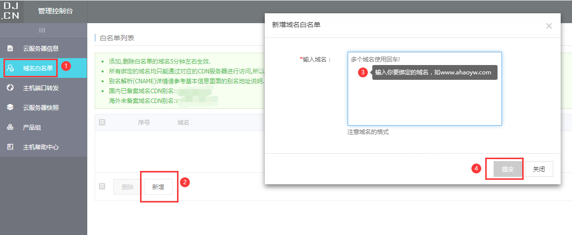Click the 新增域名白名单 dialog title
This screenshot has height=235, width=572.
click(x=296, y=25)
